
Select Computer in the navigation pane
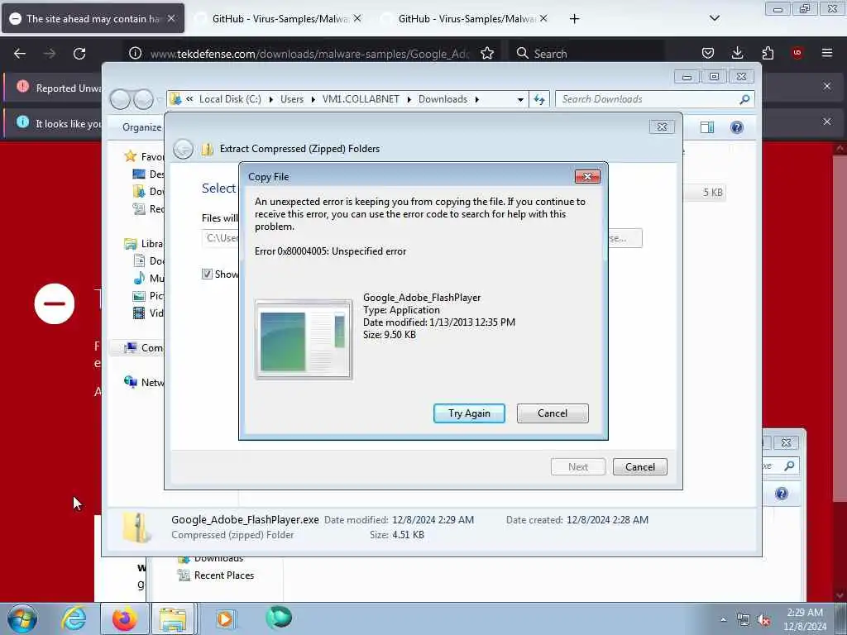[144, 348]
